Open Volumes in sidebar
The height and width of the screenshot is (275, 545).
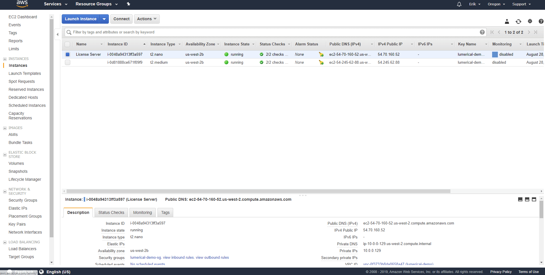[16, 163]
